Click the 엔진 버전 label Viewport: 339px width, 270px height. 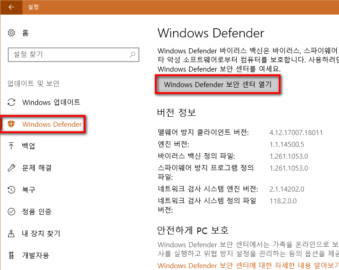click(174, 144)
